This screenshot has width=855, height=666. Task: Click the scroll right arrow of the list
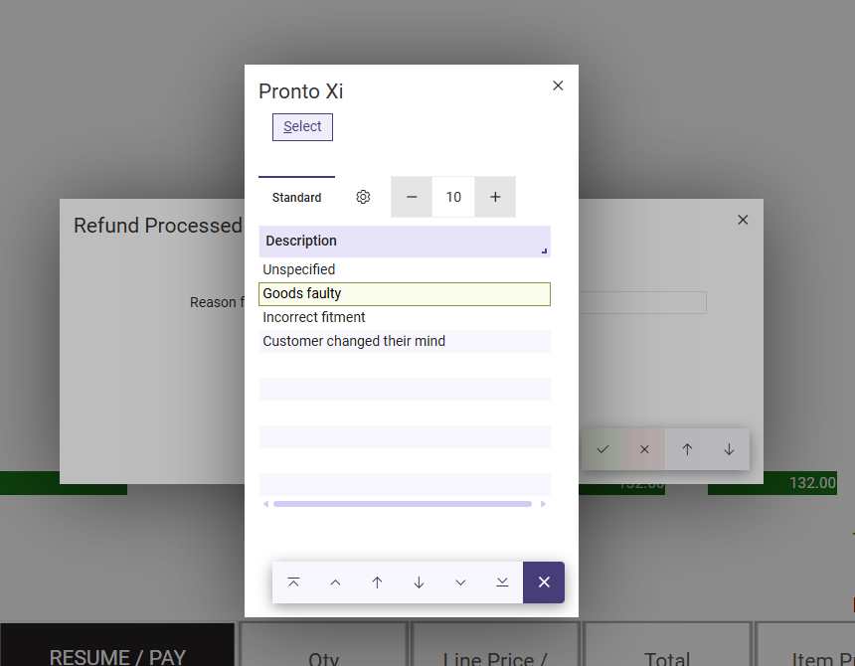pyautogui.click(x=543, y=504)
